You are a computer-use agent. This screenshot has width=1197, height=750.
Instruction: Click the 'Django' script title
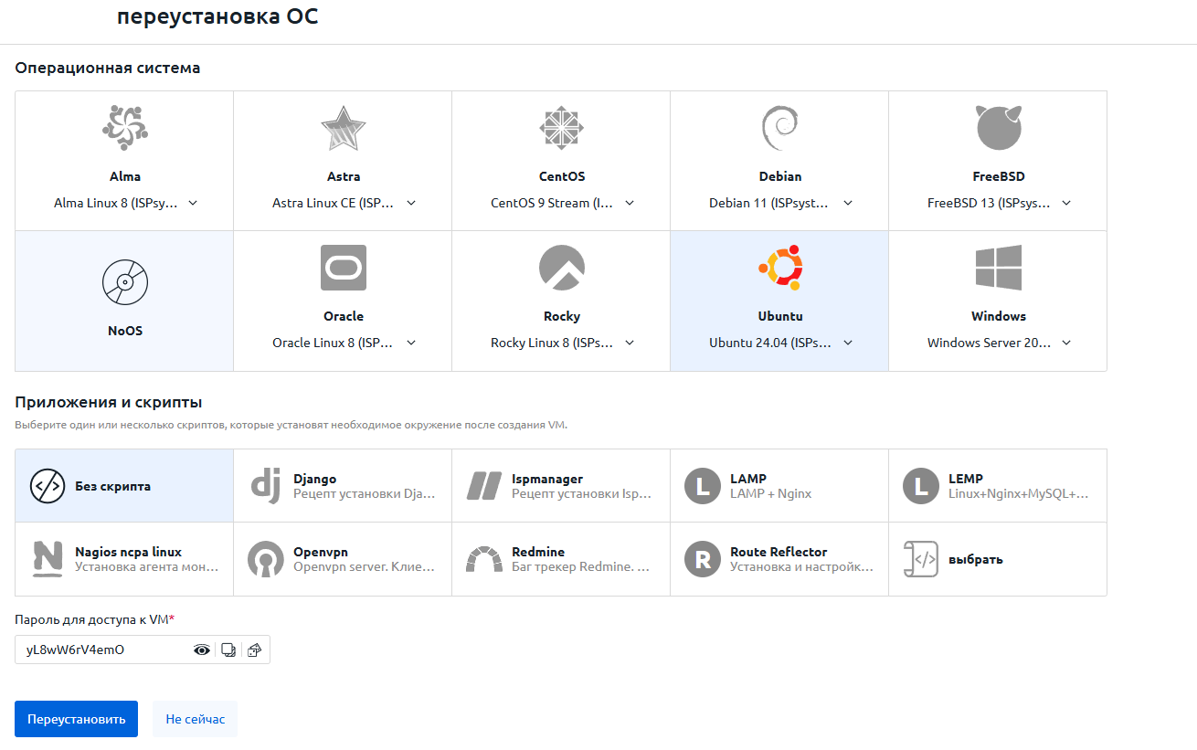tap(314, 479)
